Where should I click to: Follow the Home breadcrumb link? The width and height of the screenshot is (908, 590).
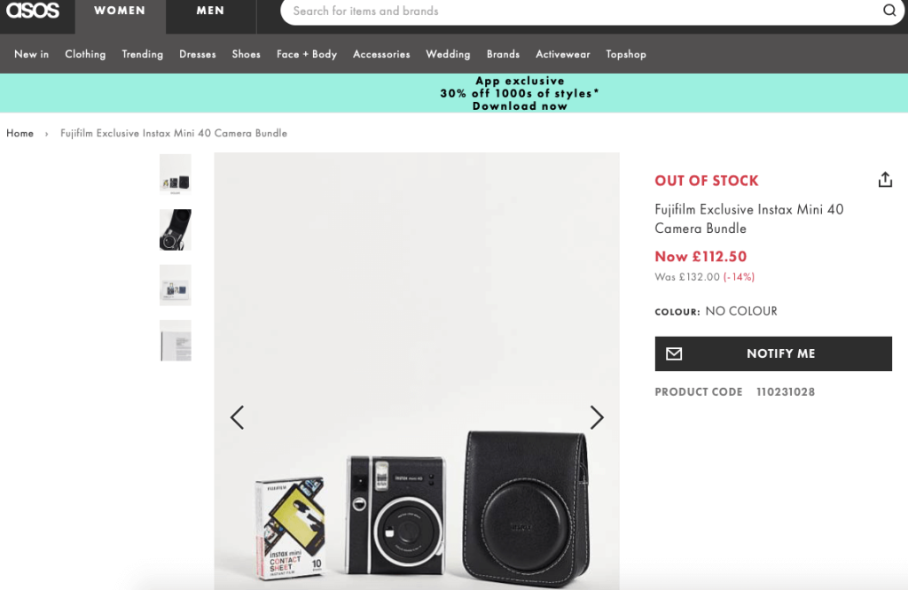point(20,133)
